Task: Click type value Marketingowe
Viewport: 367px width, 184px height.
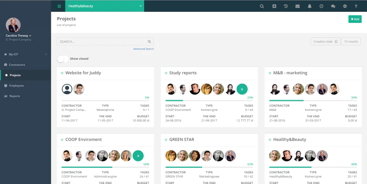Action: point(209,176)
